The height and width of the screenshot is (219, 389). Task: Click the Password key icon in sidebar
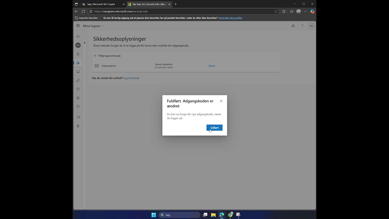coord(78,80)
